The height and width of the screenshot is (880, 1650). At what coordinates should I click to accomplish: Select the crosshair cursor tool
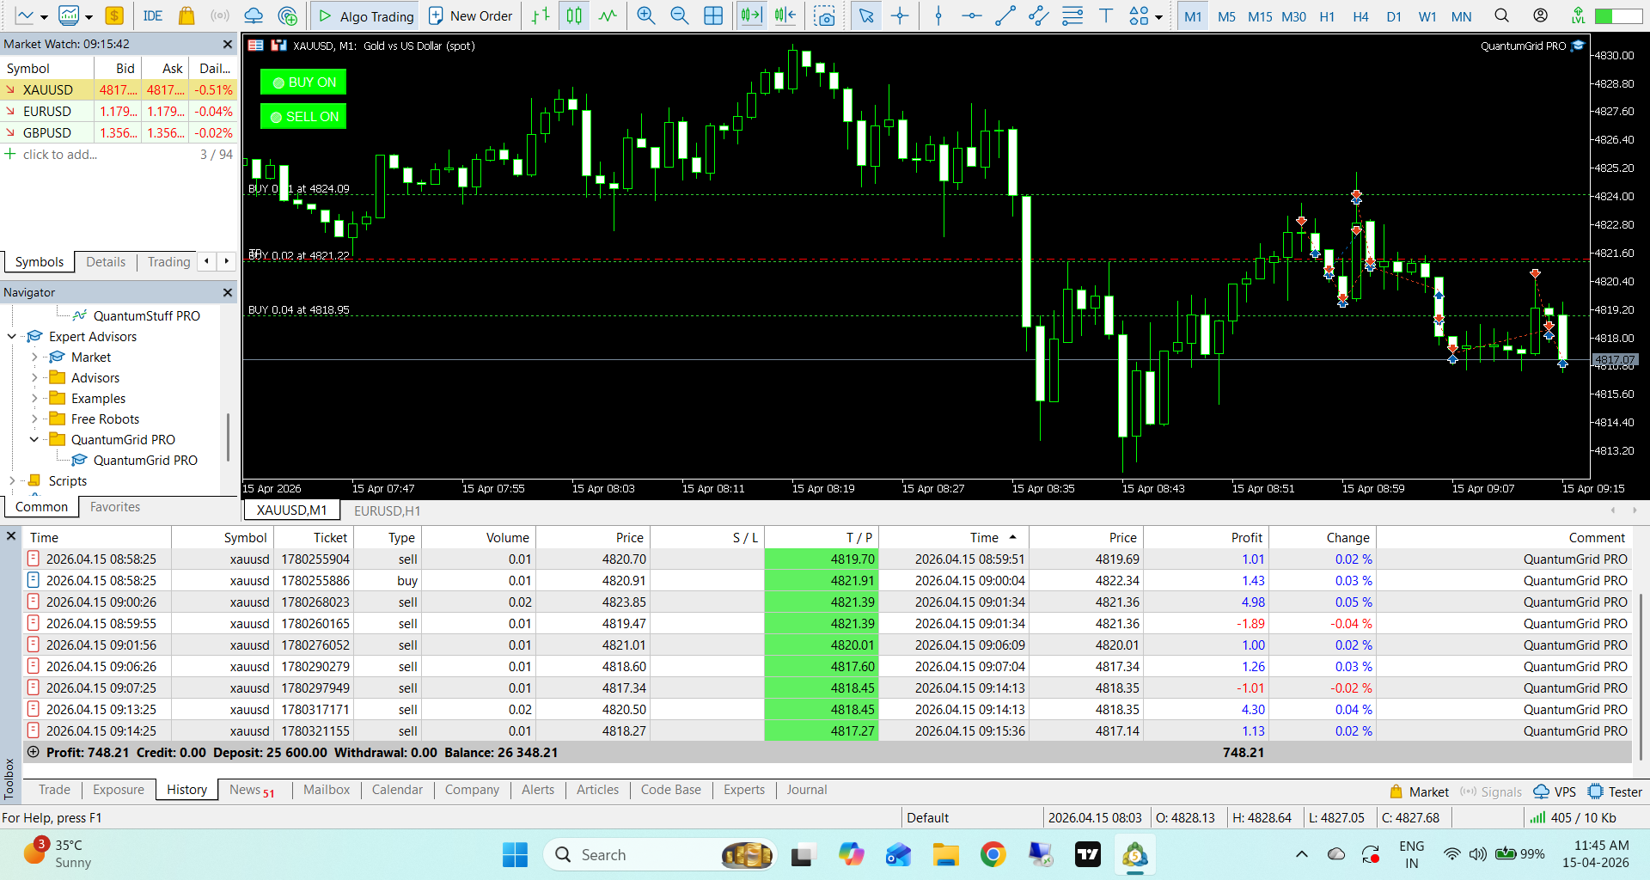pyautogui.click(x=900, y=15)
